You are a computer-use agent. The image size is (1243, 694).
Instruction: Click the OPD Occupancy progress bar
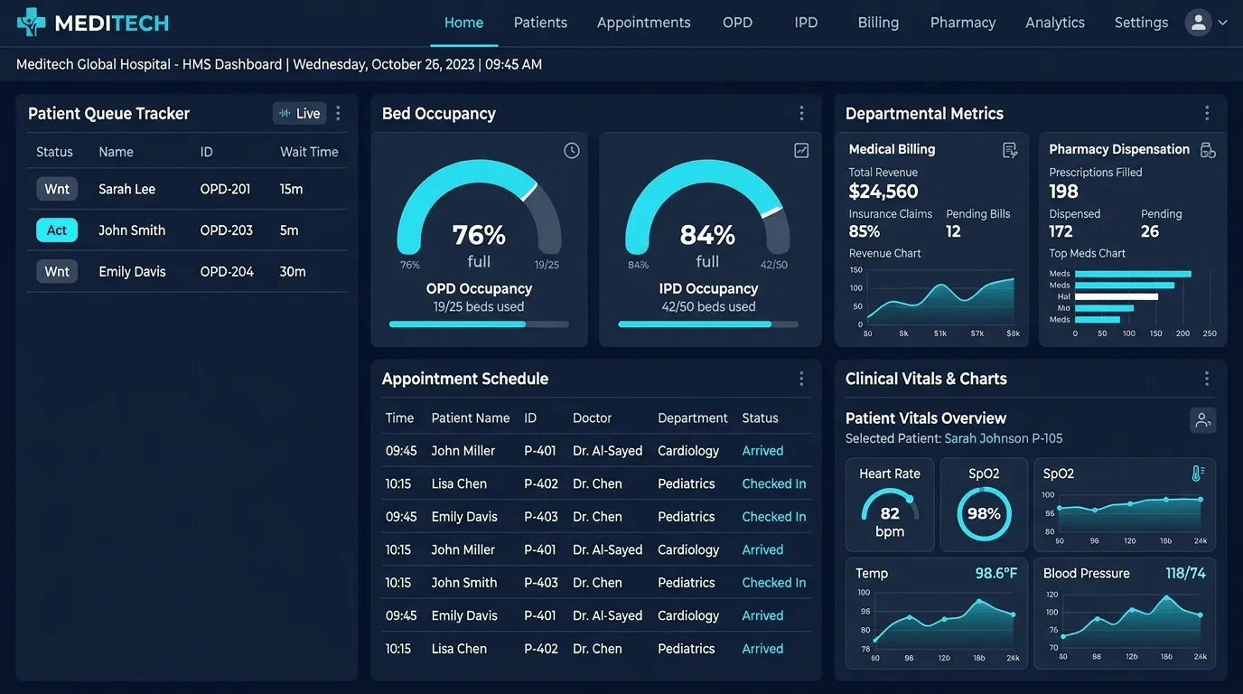pos(479,324)
